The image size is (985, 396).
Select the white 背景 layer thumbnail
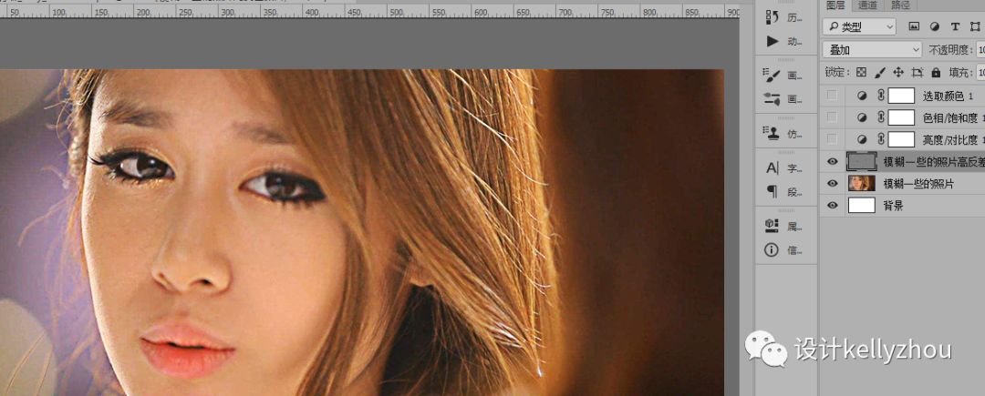(x=862, y=205)
